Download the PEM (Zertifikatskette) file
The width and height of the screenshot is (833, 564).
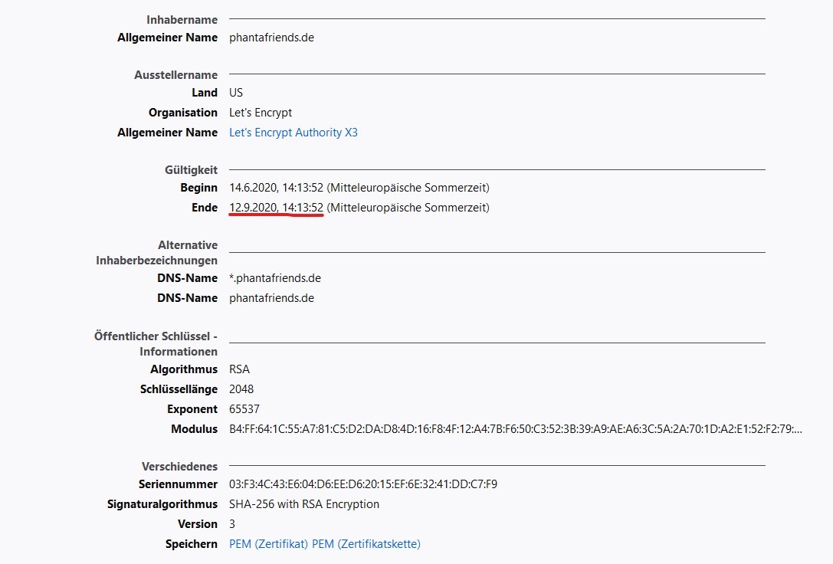click(366, 544)
